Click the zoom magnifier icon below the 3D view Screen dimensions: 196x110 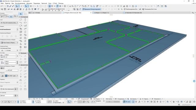click(x=42, y=99)
